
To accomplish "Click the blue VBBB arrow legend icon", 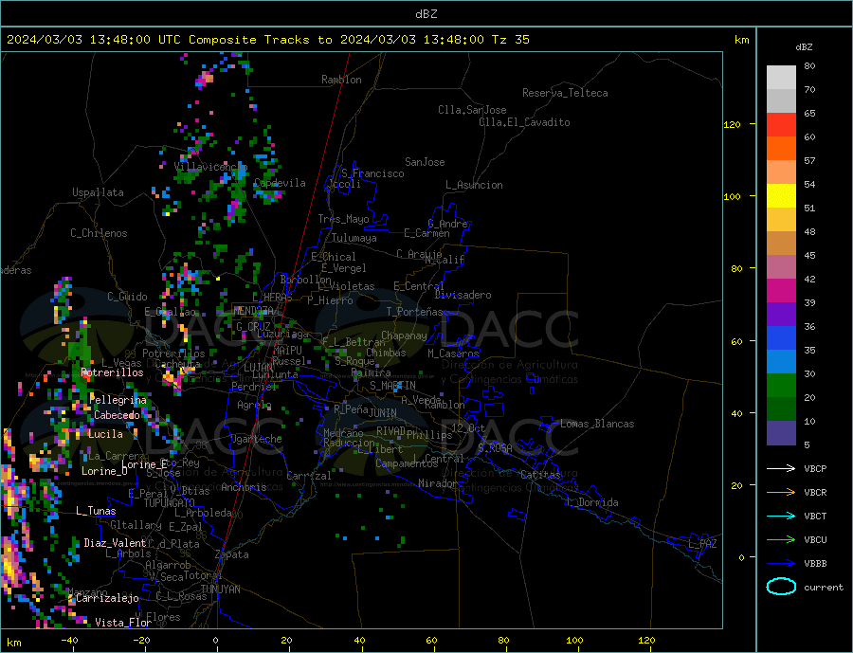I will (x=781, y=563).
